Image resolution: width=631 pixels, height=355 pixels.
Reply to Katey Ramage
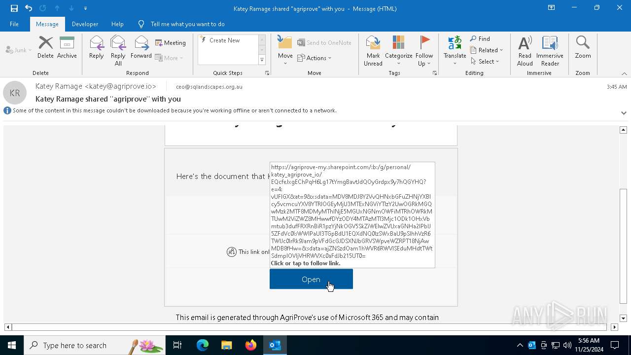click(97, 47)
